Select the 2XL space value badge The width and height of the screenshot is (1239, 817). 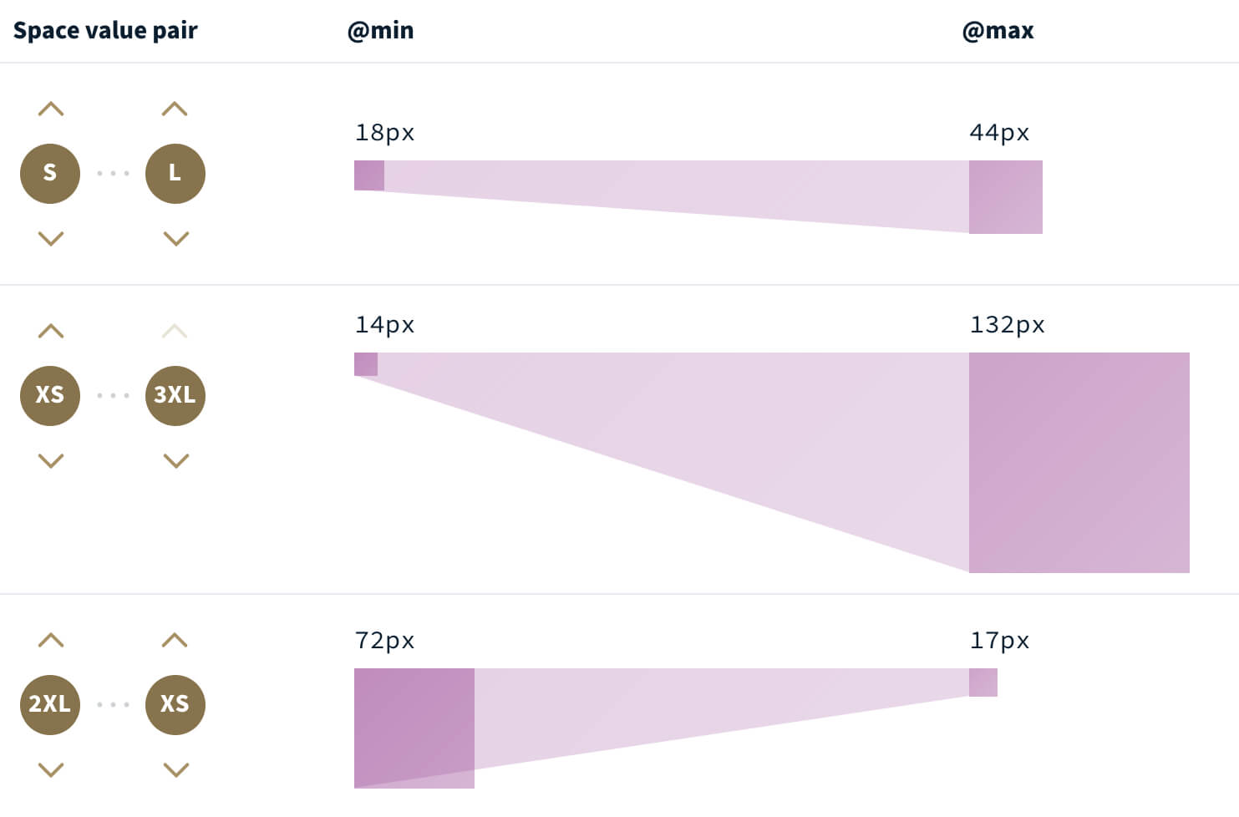[50, 705]
